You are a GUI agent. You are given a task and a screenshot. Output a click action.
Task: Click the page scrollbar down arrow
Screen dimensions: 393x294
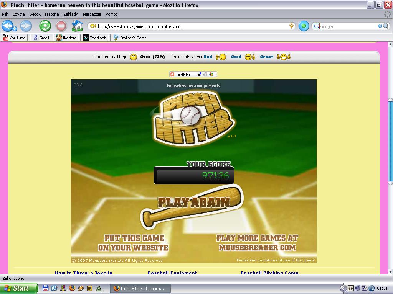[x=390, y=271]
